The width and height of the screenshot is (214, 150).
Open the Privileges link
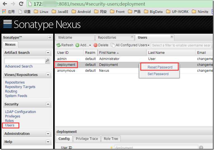tap(13, 116)
